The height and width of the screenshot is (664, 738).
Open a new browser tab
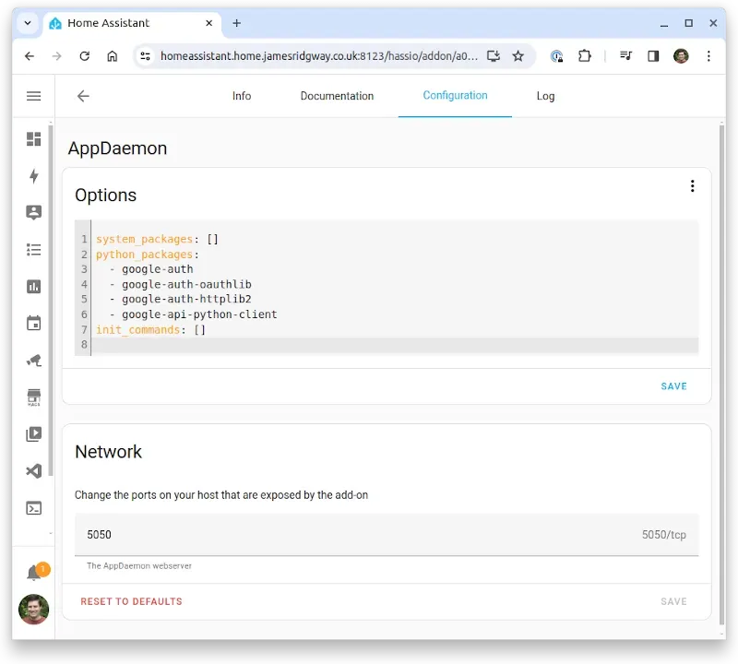[237, 22]
